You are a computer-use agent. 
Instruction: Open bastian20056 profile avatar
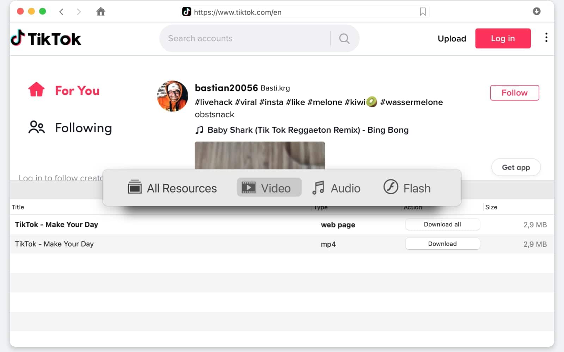[172, 96]
